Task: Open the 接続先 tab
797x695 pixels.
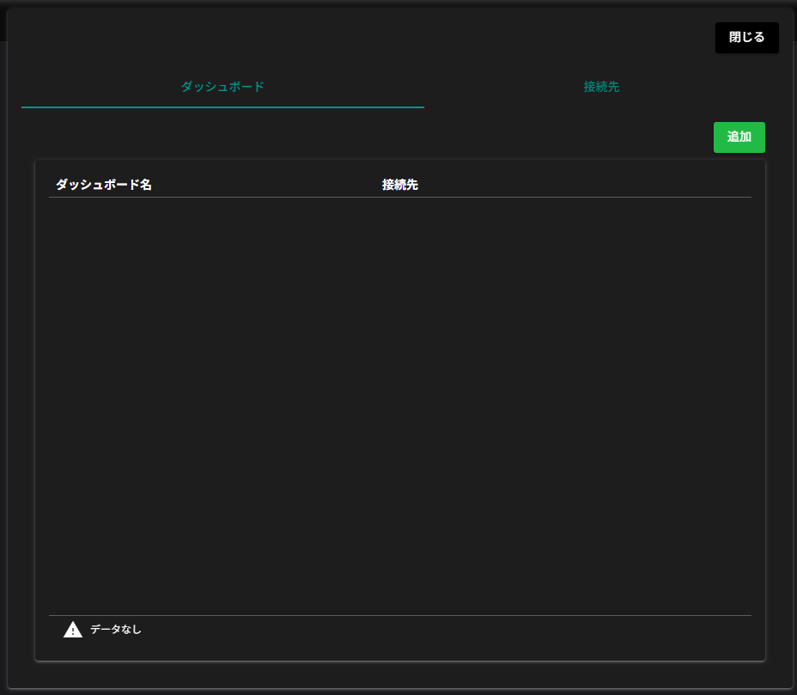Action: 601,87
